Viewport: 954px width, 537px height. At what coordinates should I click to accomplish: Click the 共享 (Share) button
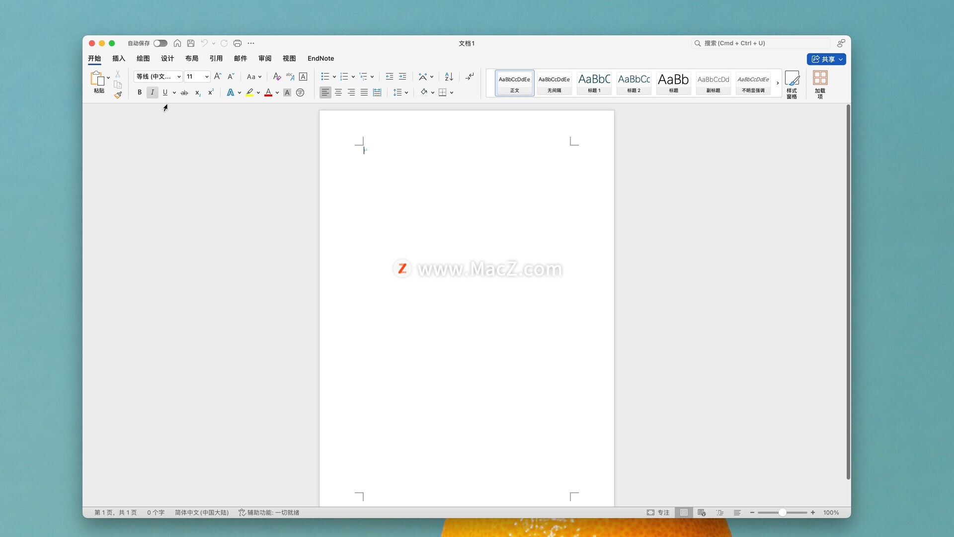pyautogui.click(x=826, y=59)
